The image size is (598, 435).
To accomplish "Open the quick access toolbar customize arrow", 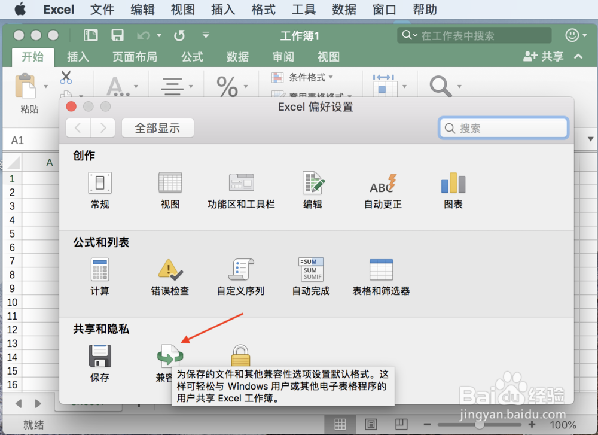I will pos(206,35).
